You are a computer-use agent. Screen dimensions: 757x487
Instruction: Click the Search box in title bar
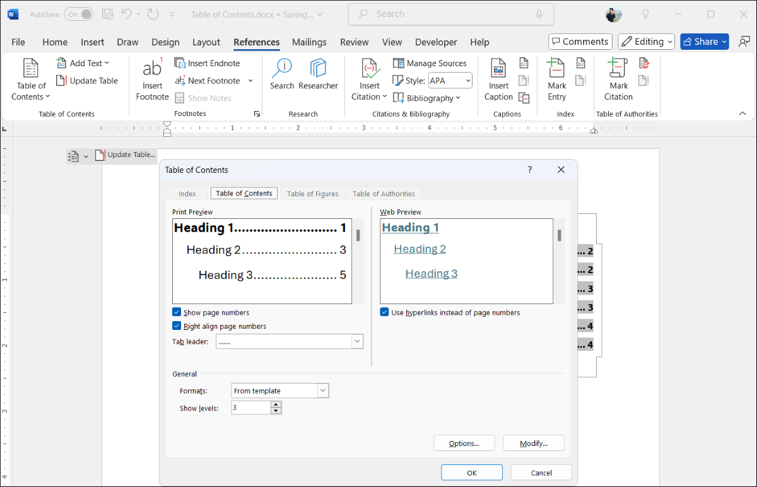pyautogui.click(x=451, y=14)
